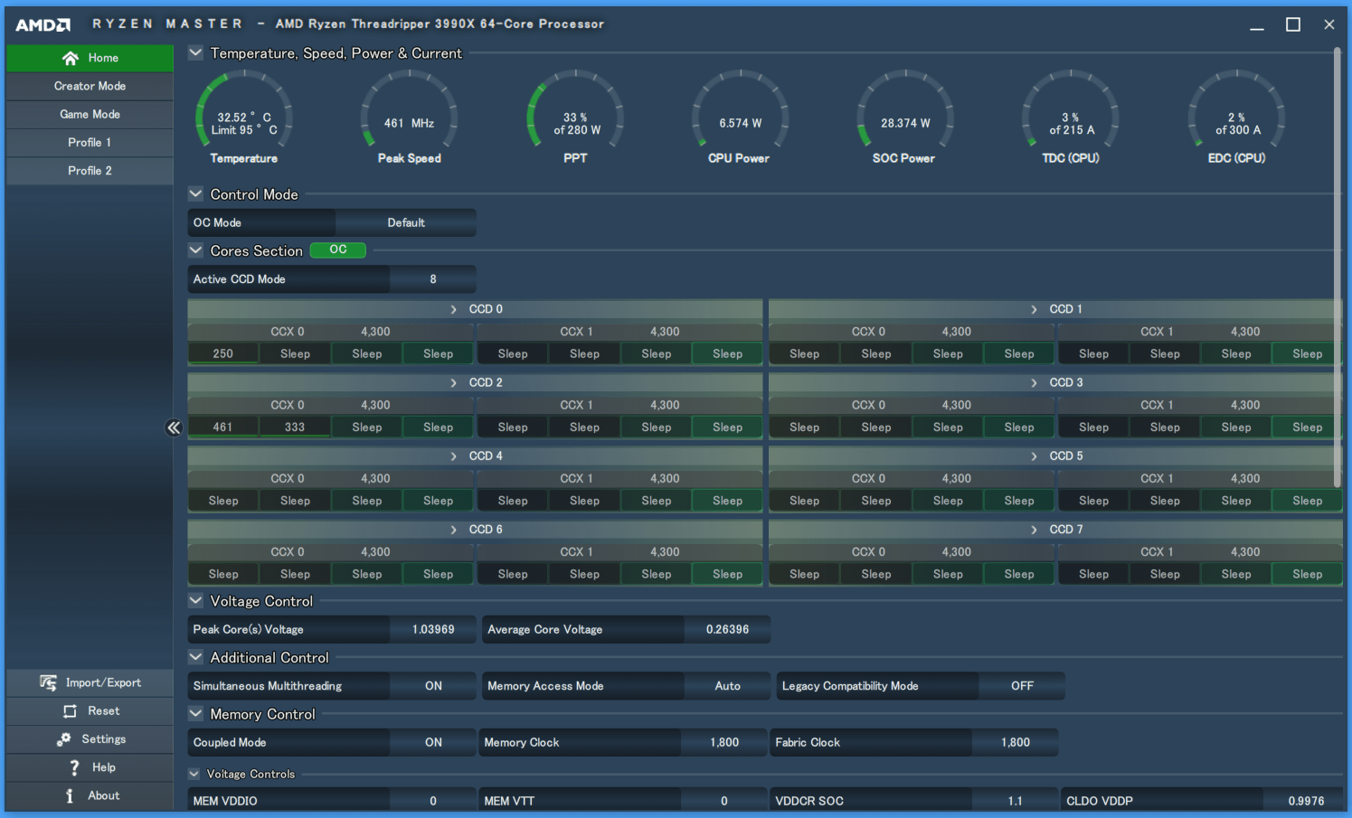Expand the CCD 1 chevron
Screen dimensions: 1352x818
tap(1034, 309)
